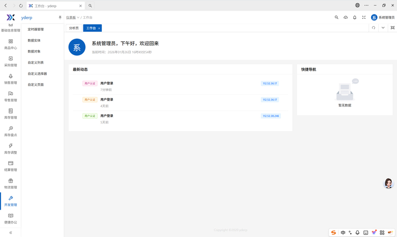This screenshot has width=397, height=237.
Task: Click the Sogou S input method icon
Action: click(x=333, y=233)
